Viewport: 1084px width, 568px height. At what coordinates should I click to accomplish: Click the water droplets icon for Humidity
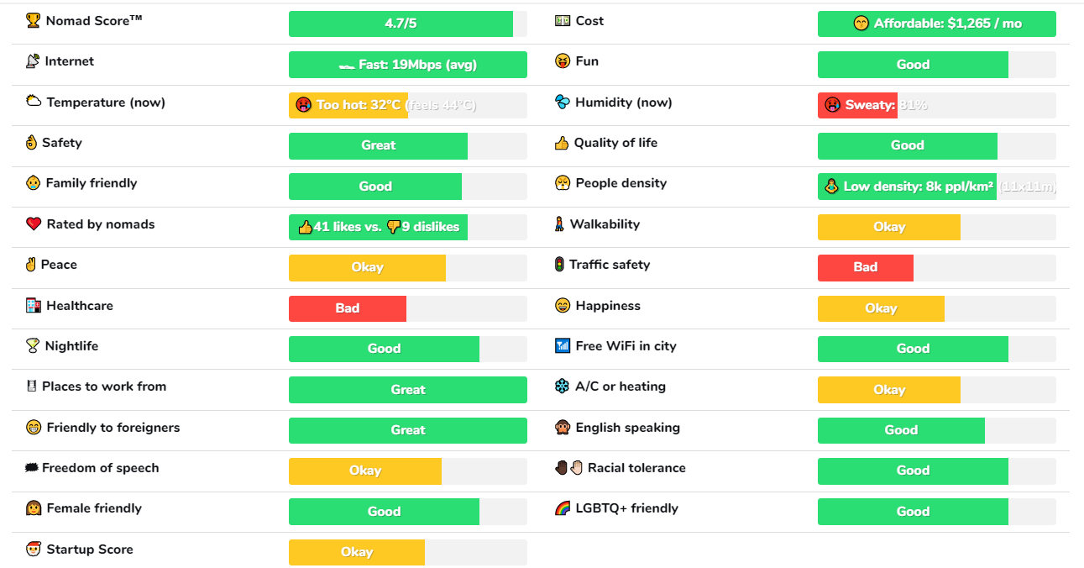click(563, 103)
